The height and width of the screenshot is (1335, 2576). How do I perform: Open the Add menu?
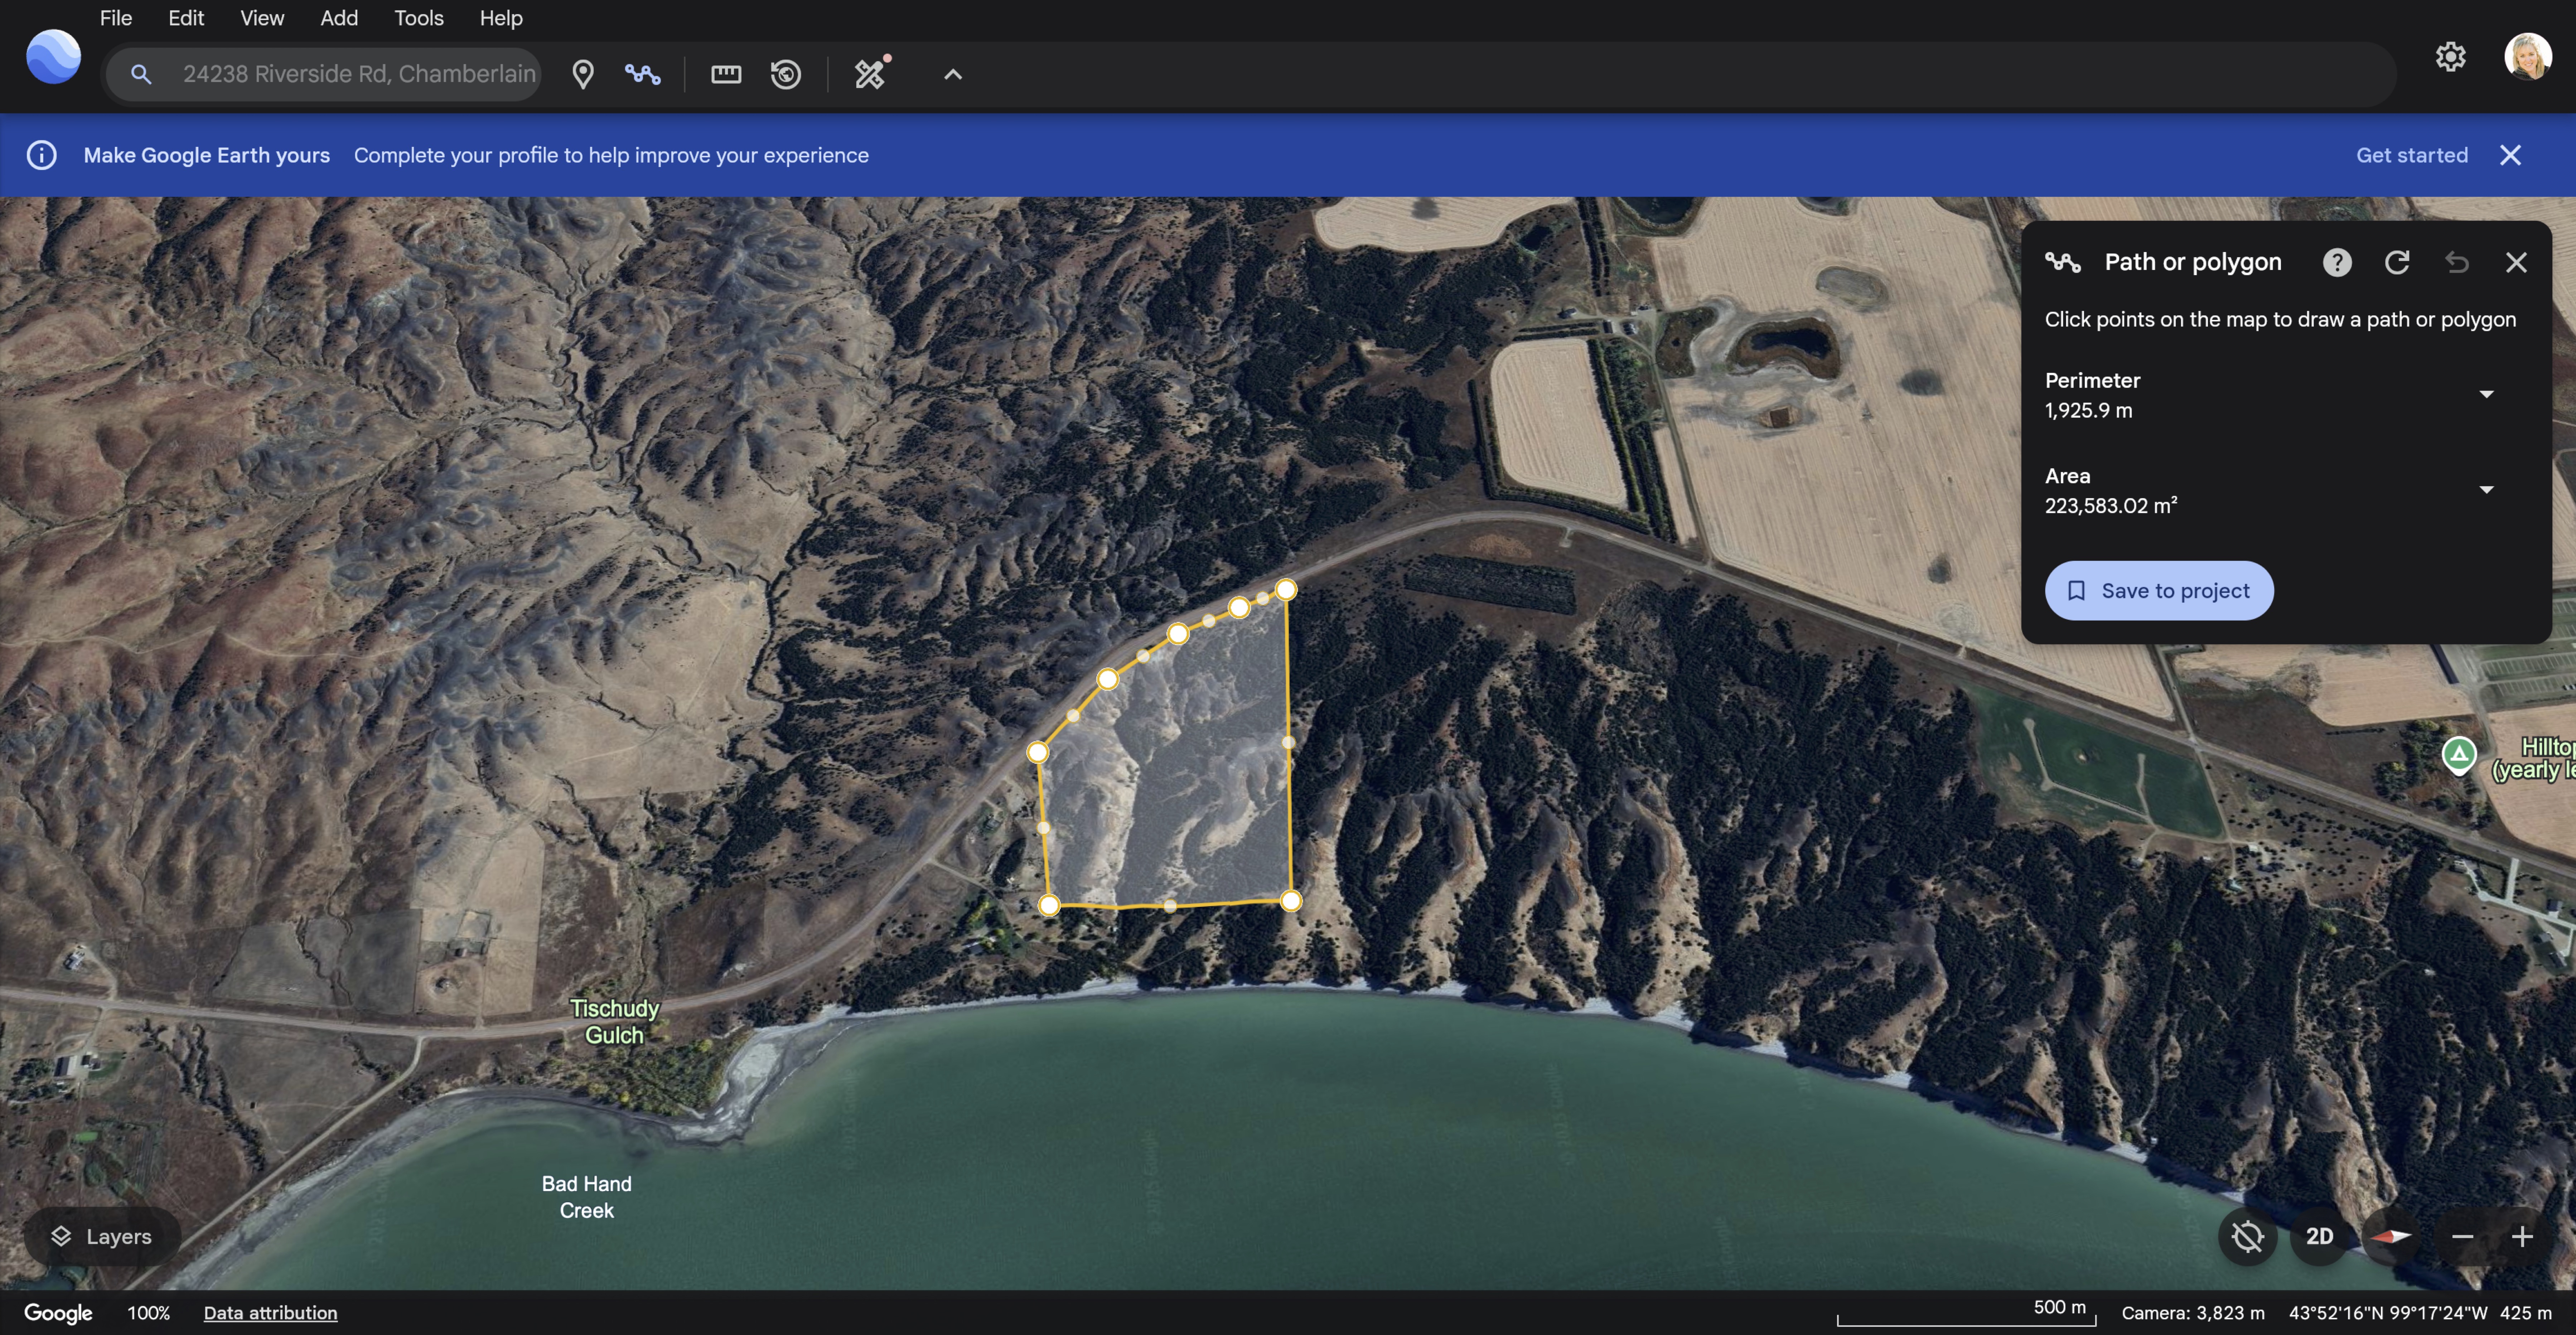339,18
